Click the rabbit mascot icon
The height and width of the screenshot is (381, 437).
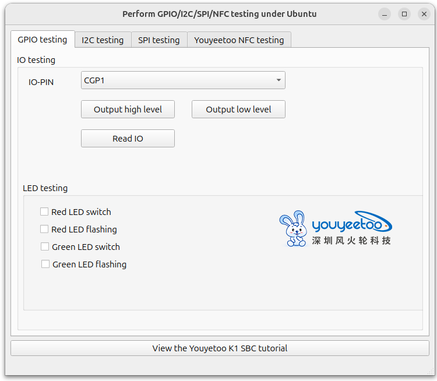(293, 228)
